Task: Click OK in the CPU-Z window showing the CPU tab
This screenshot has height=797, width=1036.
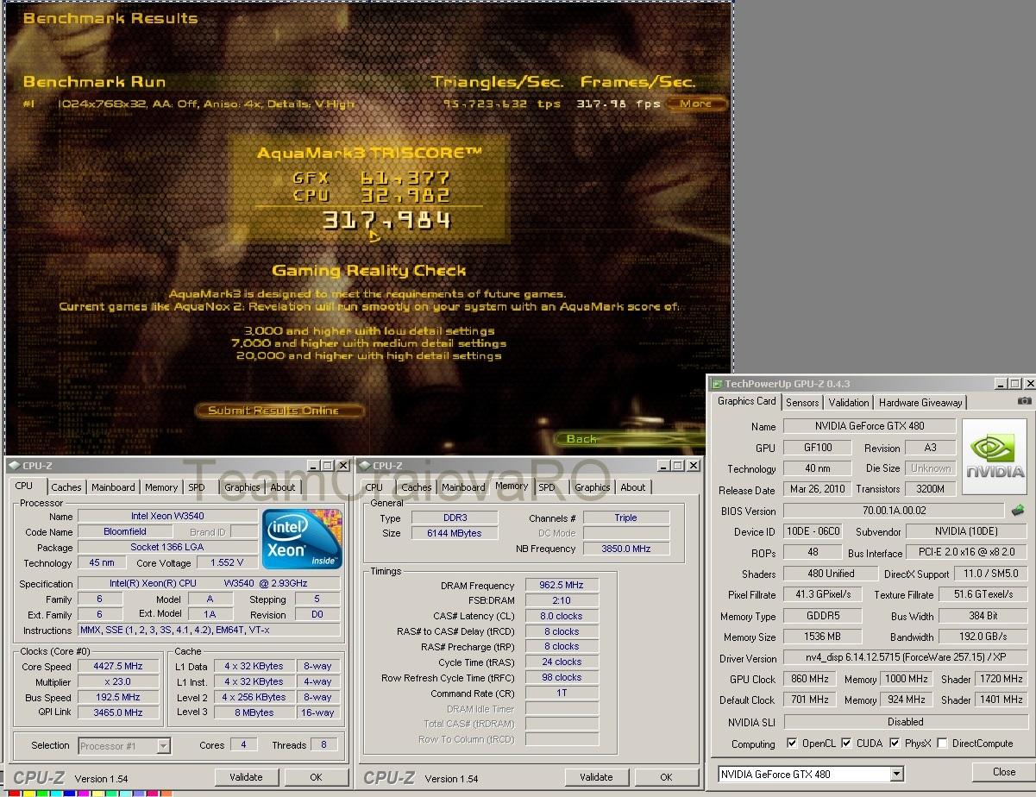Action: coord(317,777)
